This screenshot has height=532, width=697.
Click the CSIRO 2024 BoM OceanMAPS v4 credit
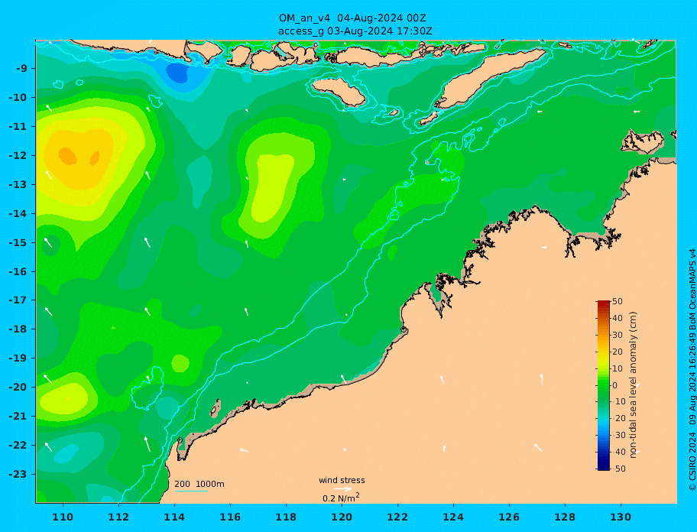[692, 370]
